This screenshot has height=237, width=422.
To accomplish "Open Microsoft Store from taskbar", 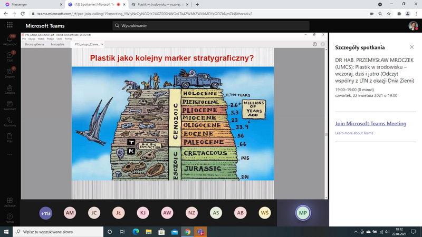I will coord(161,232).
